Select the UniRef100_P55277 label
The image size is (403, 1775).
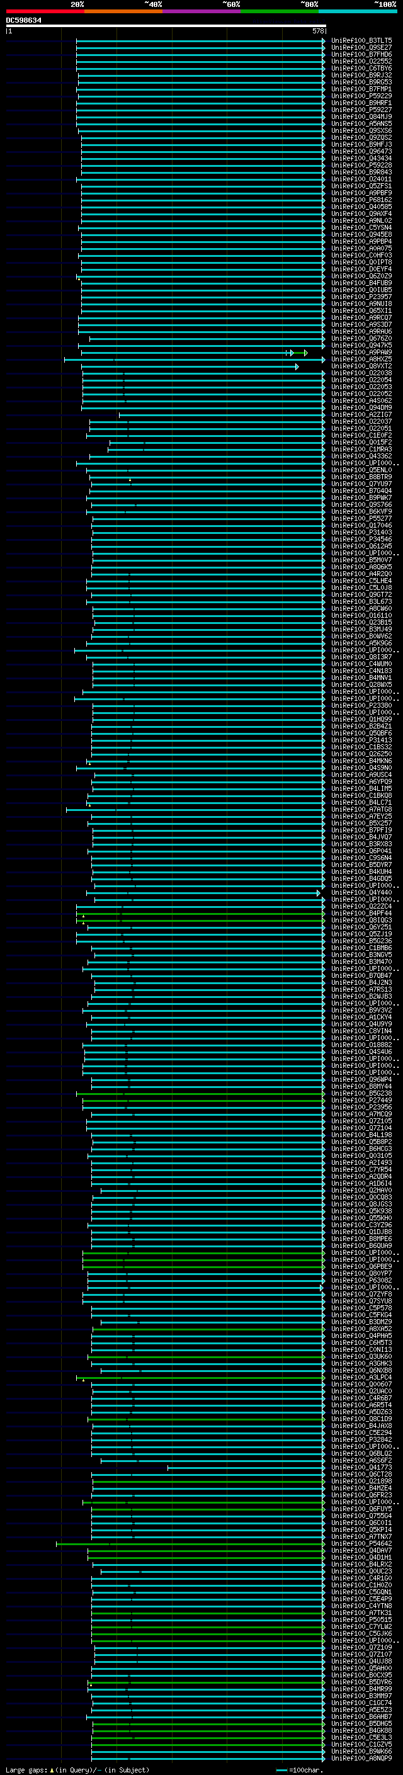(x=361, y=518)
